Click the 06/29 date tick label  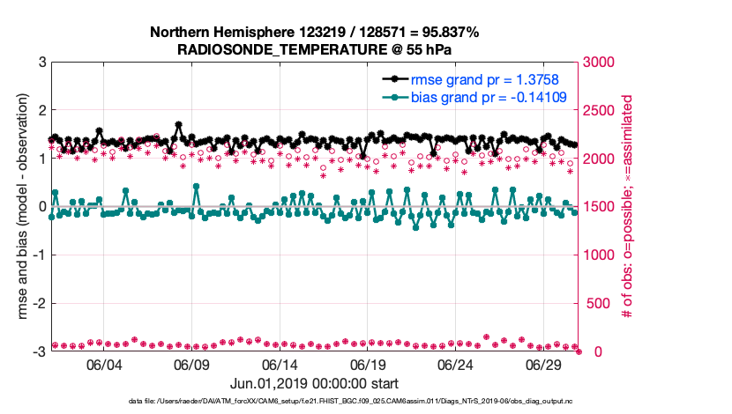click(543, 365)
